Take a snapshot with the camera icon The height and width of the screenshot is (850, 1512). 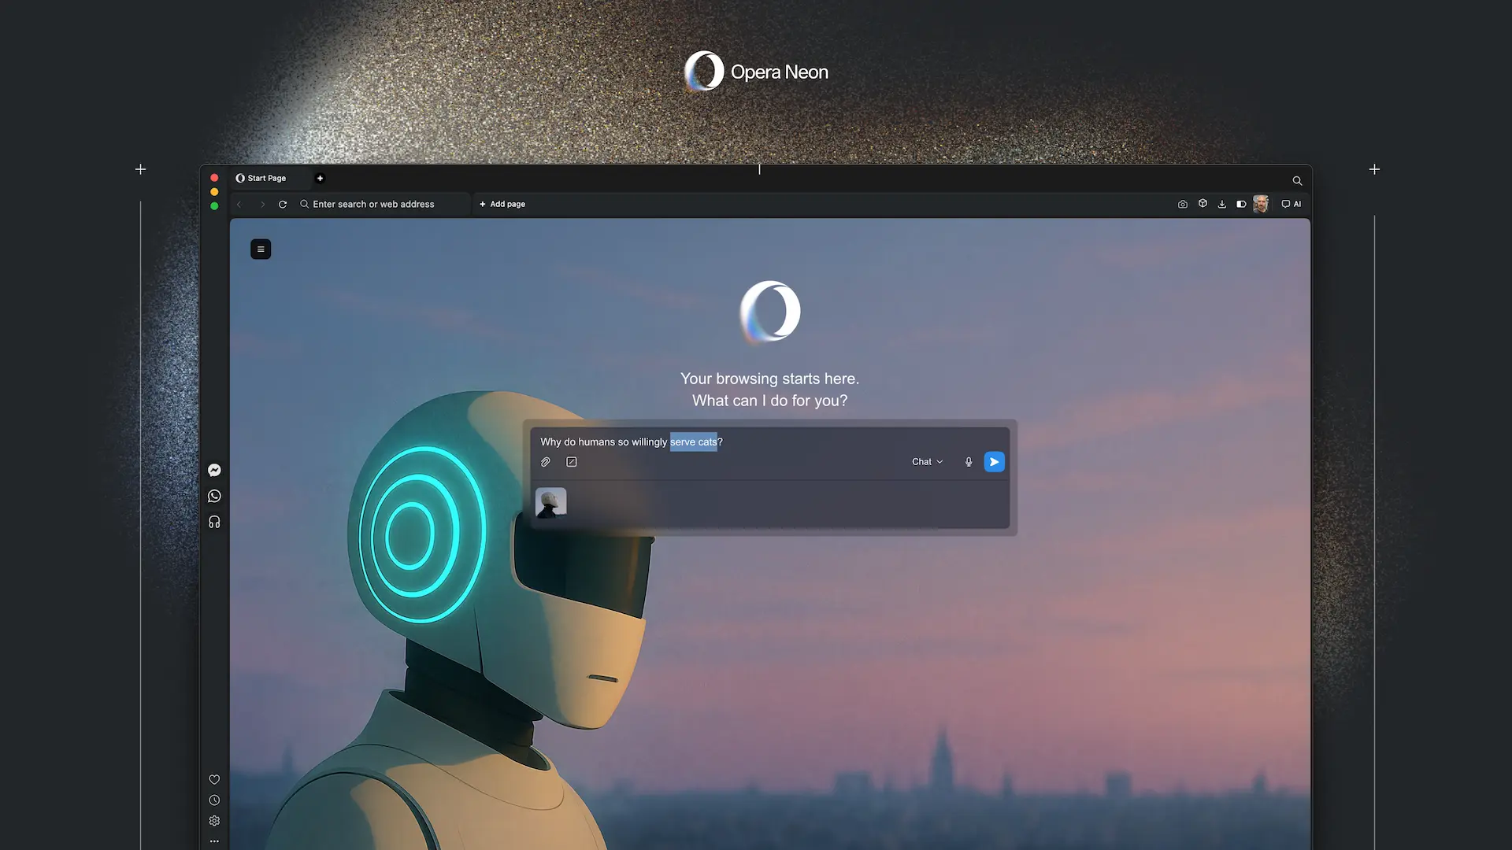click(1183, 204)
